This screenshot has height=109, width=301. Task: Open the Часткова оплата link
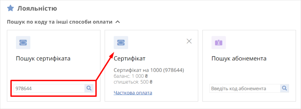133,93
